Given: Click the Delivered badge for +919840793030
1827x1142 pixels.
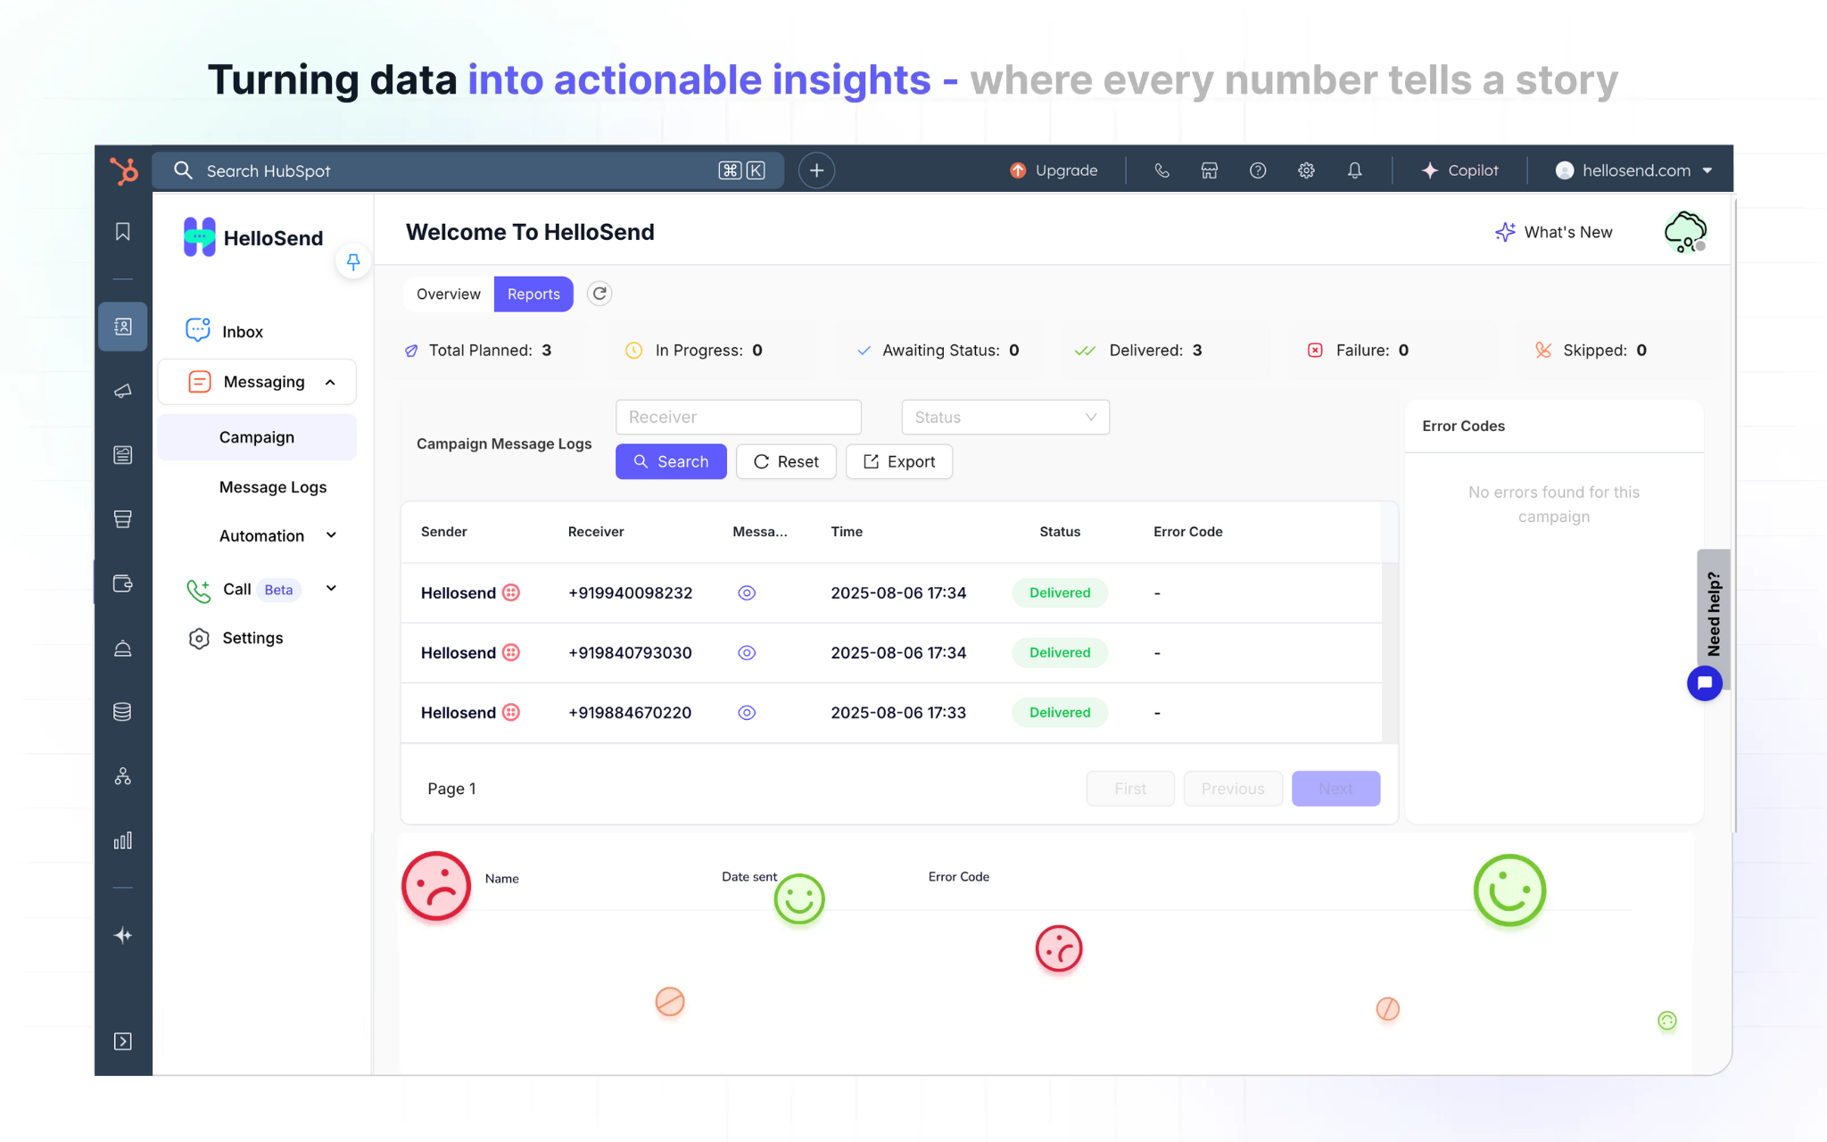Looking at the screenshot, I should 1060,653.
